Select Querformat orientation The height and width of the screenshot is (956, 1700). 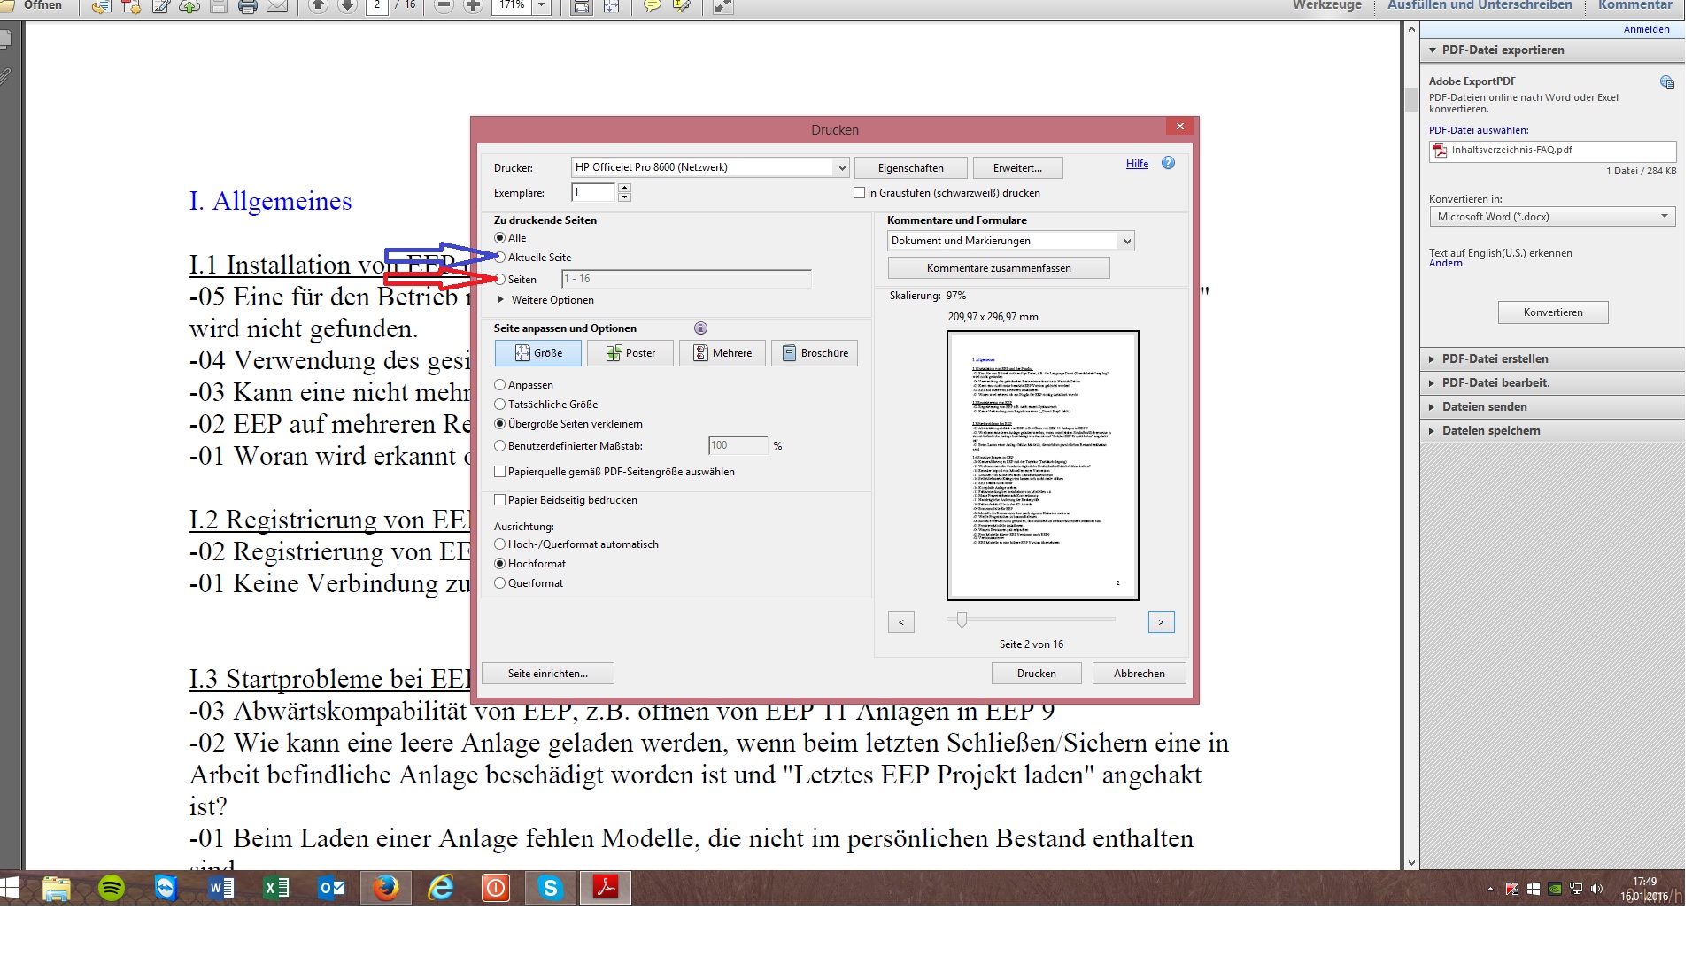[x=500, y=583]
